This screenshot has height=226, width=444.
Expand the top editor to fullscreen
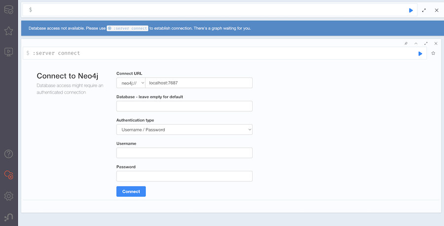pos(424,10)
